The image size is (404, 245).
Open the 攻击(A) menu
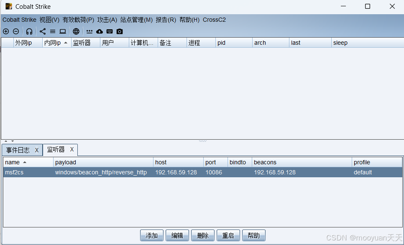tap(107, 20)
